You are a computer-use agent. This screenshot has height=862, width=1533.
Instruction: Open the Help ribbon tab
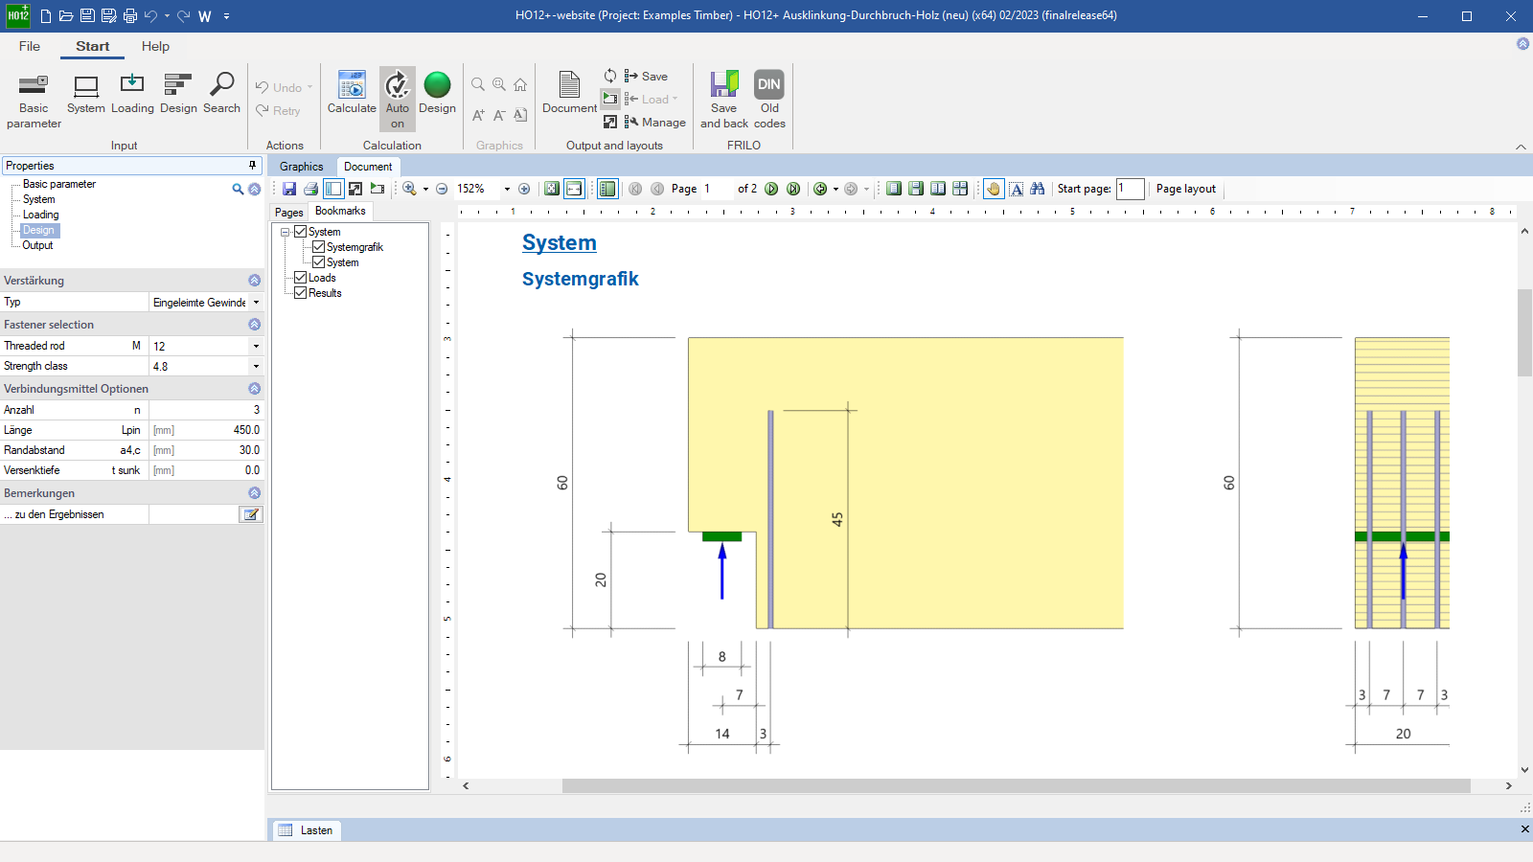coord(155,46)
